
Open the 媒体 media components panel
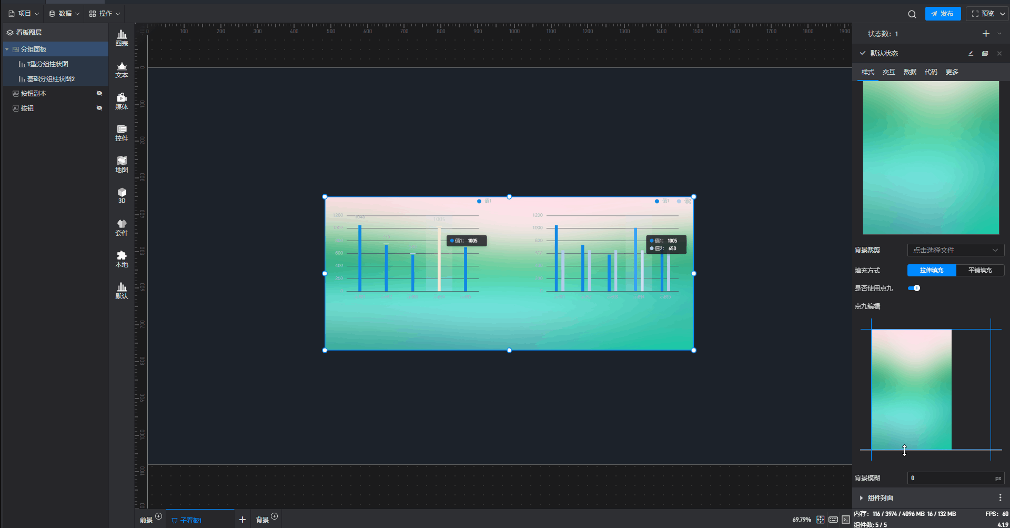pos(122,101)
